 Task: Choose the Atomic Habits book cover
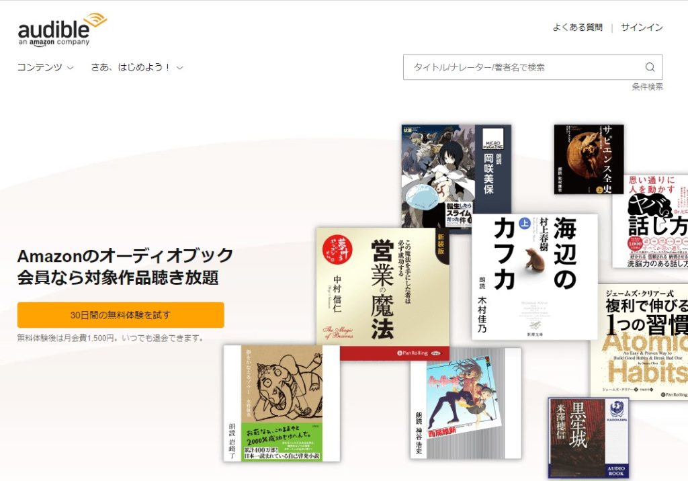coord(639,343)
